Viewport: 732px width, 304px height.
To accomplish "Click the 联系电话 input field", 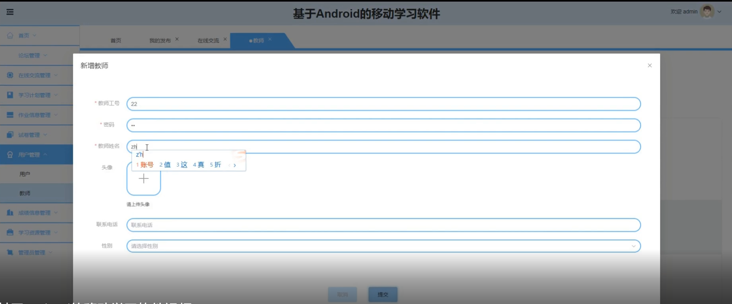I will pos(383,225).
